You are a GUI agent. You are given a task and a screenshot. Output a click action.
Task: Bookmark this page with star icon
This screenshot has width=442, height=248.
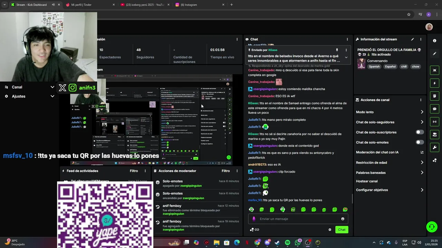tap(409, 14)
